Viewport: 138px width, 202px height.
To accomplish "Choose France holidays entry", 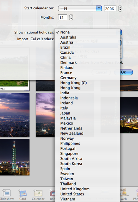I will pyautogui.click(x=88, y=73).
